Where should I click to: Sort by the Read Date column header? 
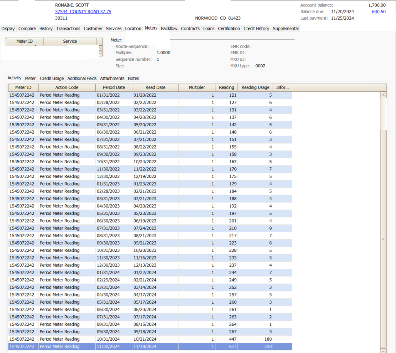(155, 87)
